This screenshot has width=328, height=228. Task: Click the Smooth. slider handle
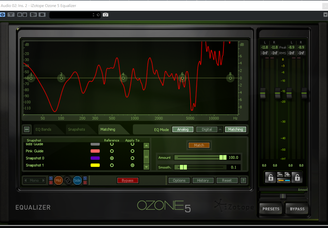[183, 167]
